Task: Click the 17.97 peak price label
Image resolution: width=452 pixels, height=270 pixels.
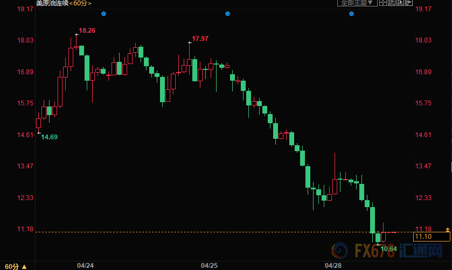Action: coord(200,39)
